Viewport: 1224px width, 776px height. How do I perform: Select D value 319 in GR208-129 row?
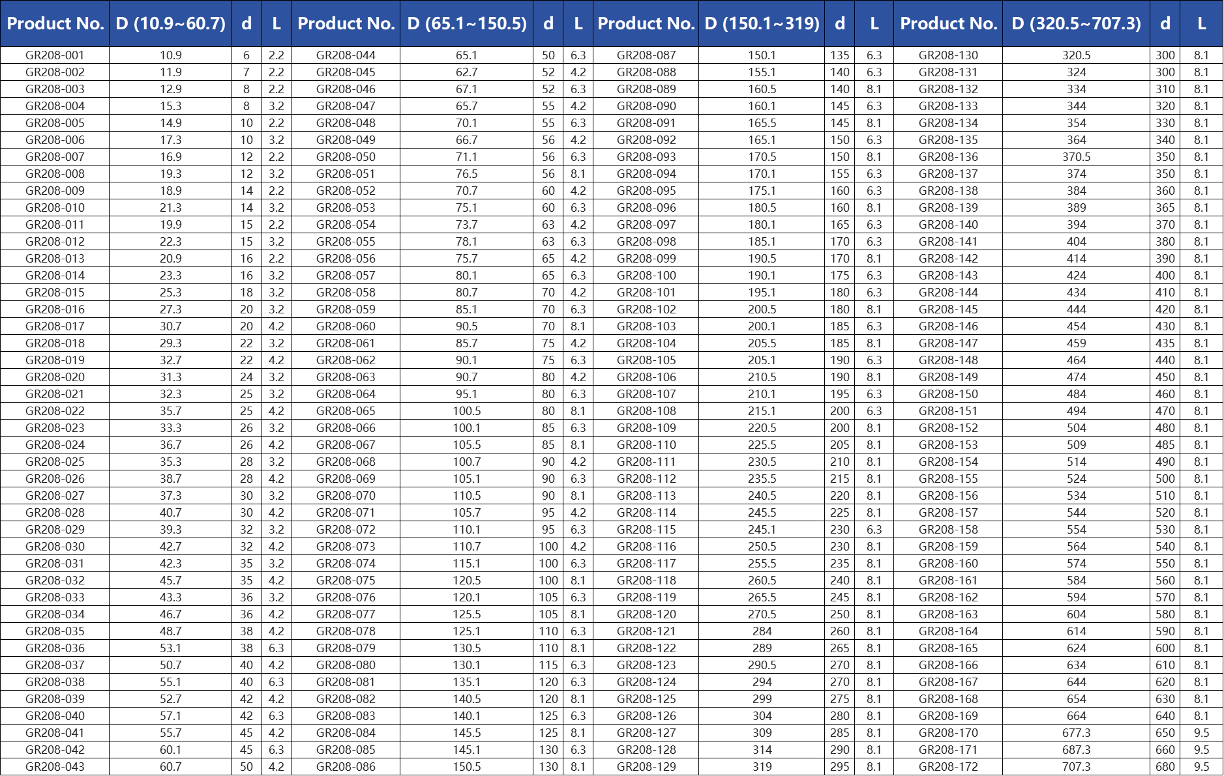point(762,767)
